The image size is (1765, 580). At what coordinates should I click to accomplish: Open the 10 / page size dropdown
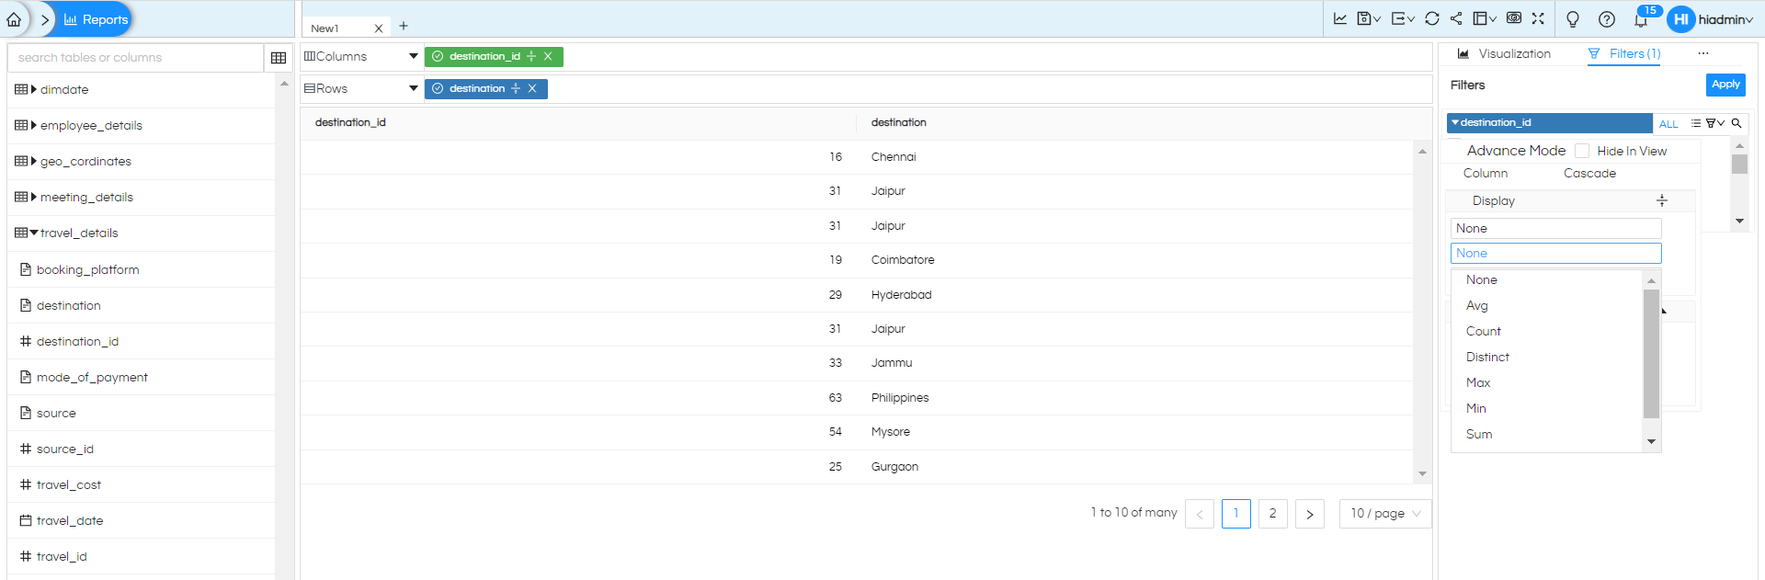tap(1385, 513)
